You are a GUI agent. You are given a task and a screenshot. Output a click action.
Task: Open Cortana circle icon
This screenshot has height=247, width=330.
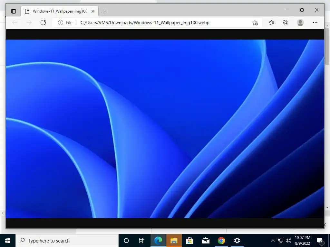pyautogui.click(x=126, y=241)
